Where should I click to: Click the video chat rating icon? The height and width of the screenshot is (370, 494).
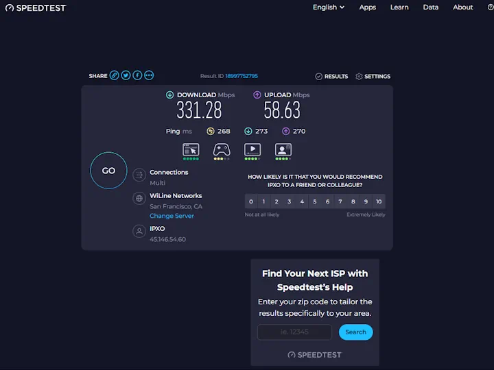283,151
